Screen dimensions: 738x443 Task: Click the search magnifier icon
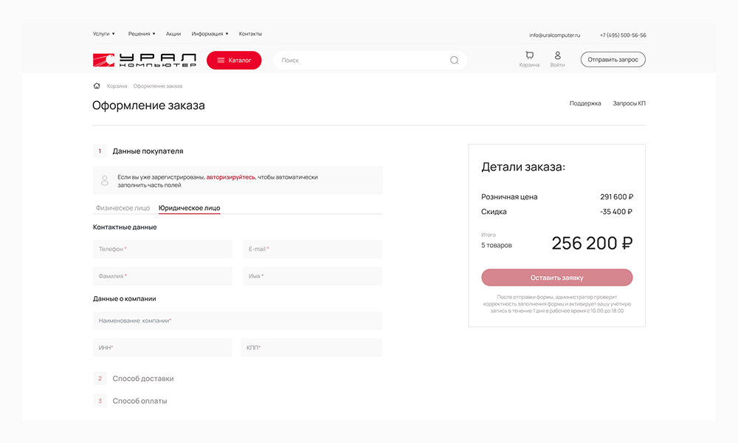coord(454,61)
